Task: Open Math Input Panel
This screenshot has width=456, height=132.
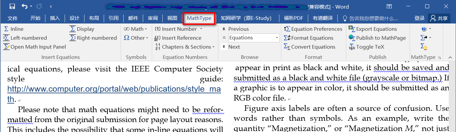Action: click(35, 47)
